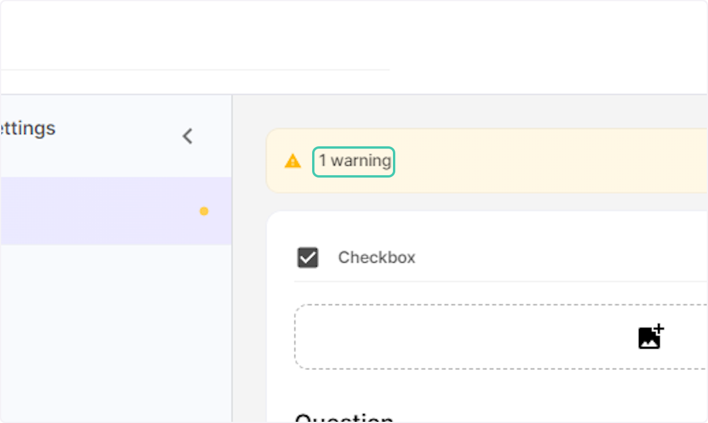Screen dimensions: 708x423
Task: Collapse the settings sidebar with the chevron
Action: pos(187,136)
